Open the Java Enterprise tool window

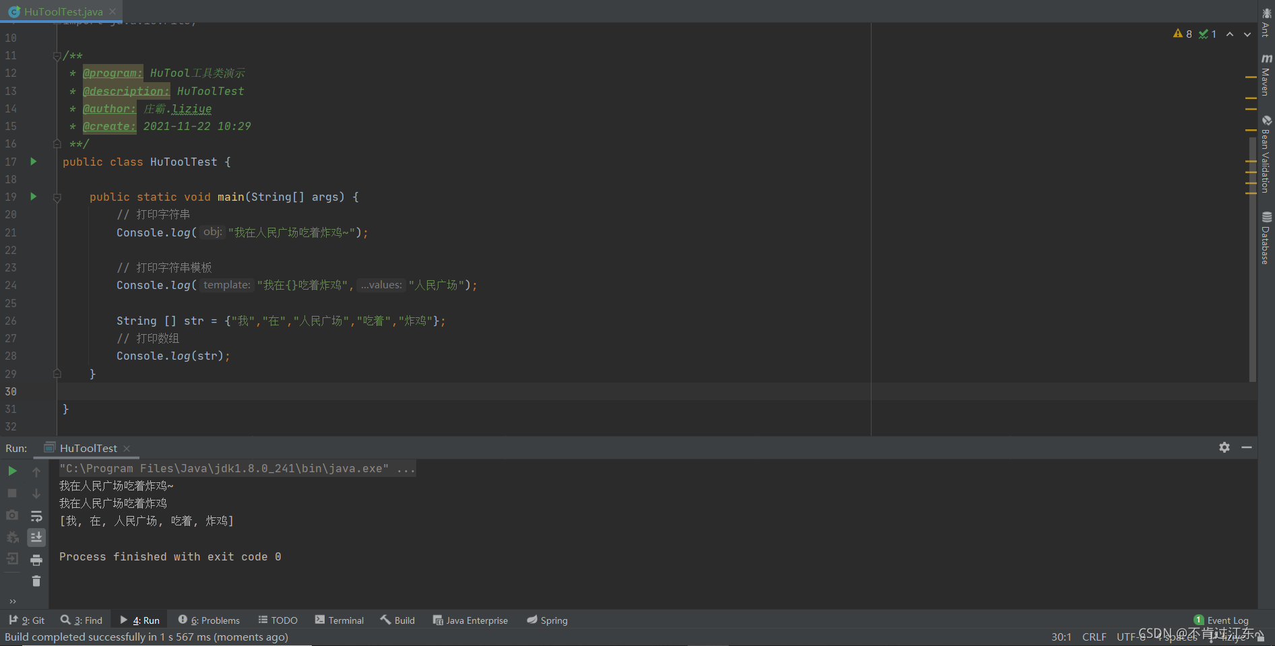click(x=470, y=620)
